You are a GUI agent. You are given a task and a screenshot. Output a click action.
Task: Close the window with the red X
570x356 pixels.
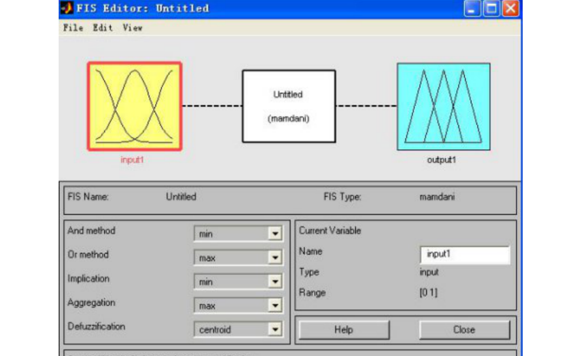pyautogui.click(x=510, y=9)
